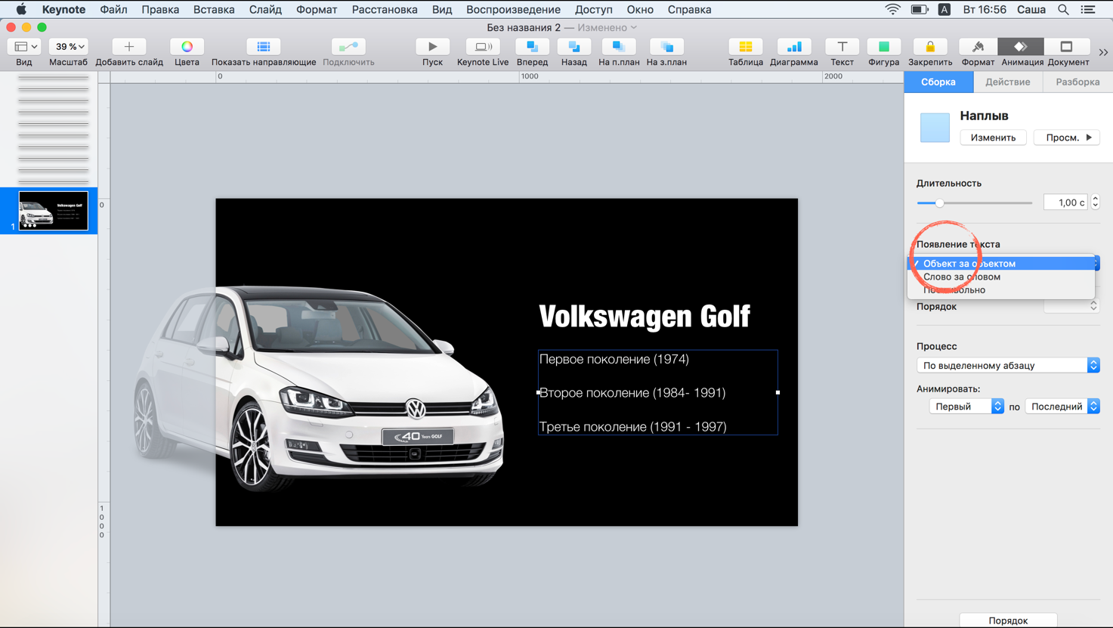Select Объект за объектом option
Screen dimensions: 1113x628
(x=1001, y=263)
